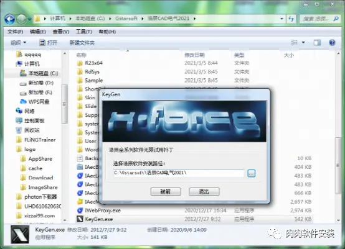Click the navigation pane scrollbar thumb

(64, 104)
